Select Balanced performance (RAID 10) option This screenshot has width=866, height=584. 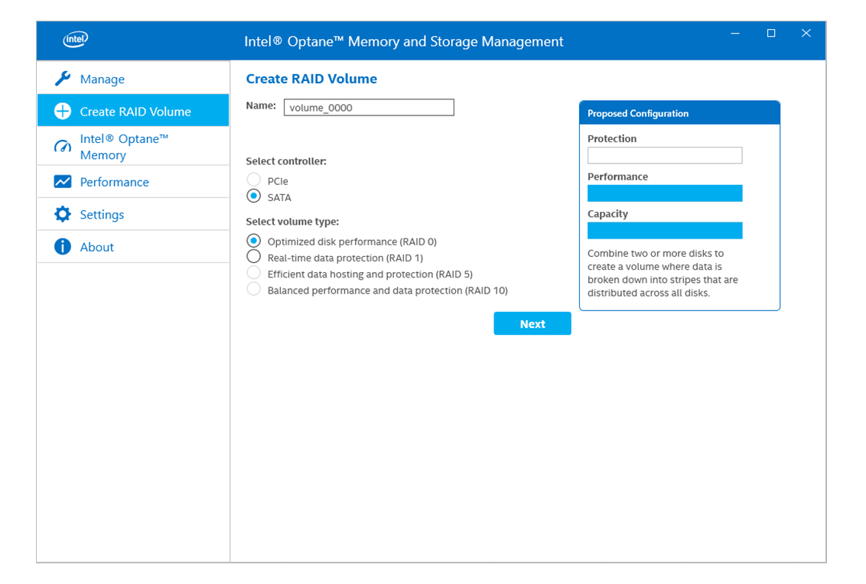coord(254,290)
